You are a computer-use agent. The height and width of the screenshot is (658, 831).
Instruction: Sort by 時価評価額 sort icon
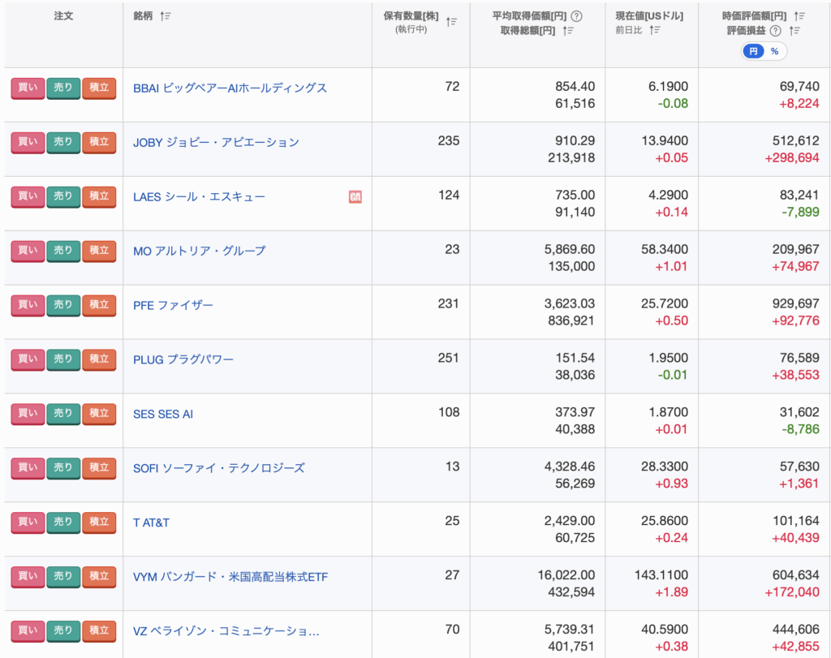coord(799,16)
